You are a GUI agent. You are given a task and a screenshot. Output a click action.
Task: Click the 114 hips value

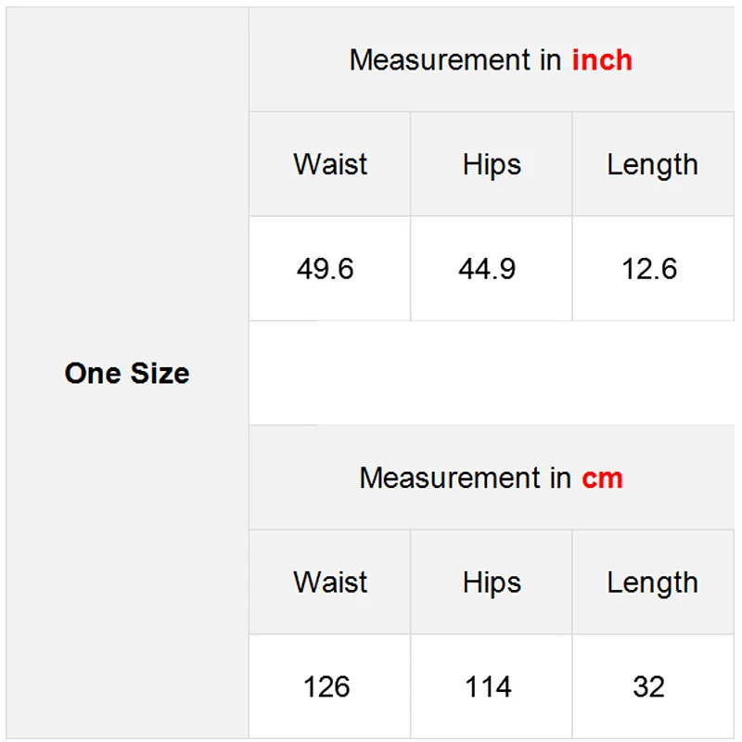488,687
